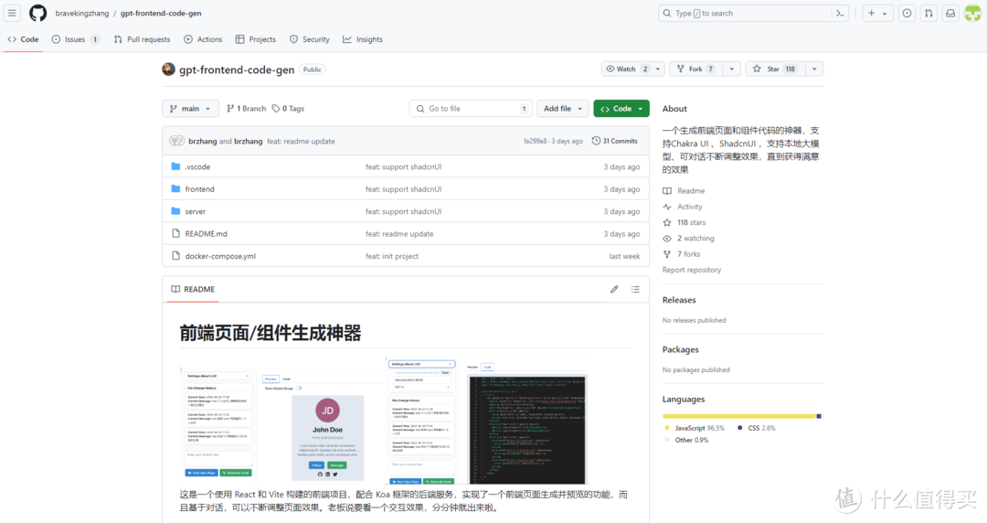Open the Issues tab
Viewport: 987px width, 523px height.
(75, 39)
